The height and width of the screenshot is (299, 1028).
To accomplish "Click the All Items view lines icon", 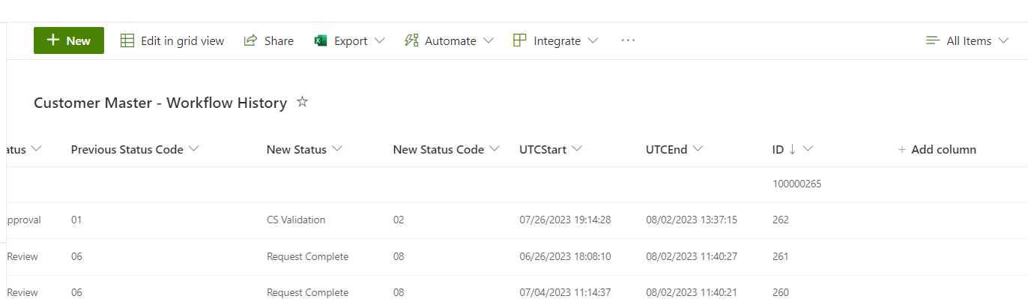I will coord(933,40).
